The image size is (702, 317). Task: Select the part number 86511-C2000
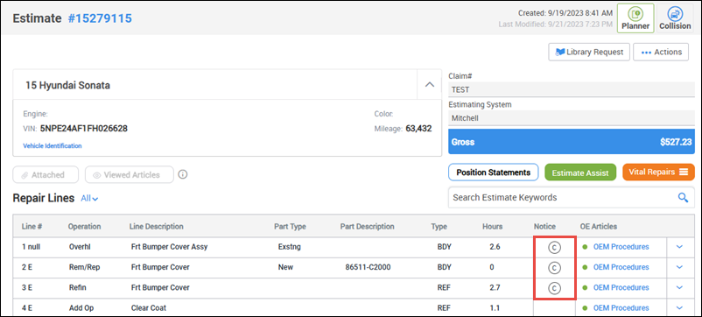click(368, 267)
